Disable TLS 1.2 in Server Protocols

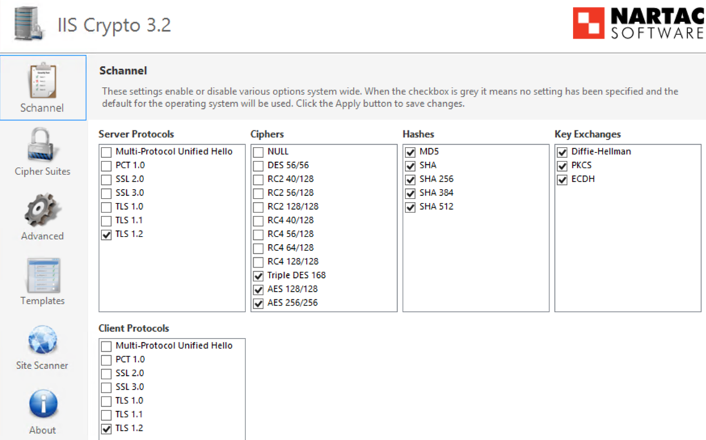coord(106,234)
